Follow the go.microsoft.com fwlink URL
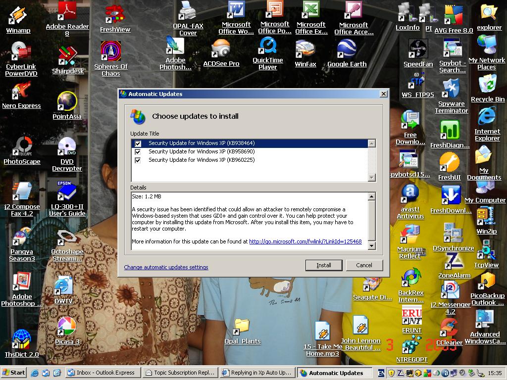 pyautogui.click(x=305, y=241)
